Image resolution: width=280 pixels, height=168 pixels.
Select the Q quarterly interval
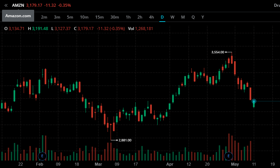tap(193, 17)
